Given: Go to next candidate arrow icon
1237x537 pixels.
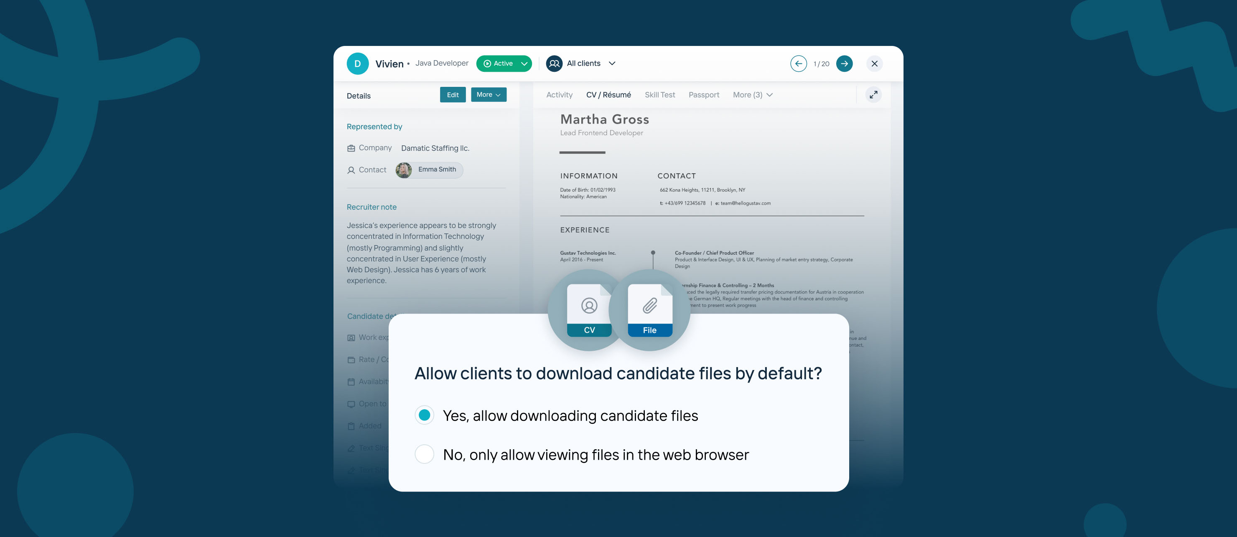Looking at the screenshot, I should 844,63.
